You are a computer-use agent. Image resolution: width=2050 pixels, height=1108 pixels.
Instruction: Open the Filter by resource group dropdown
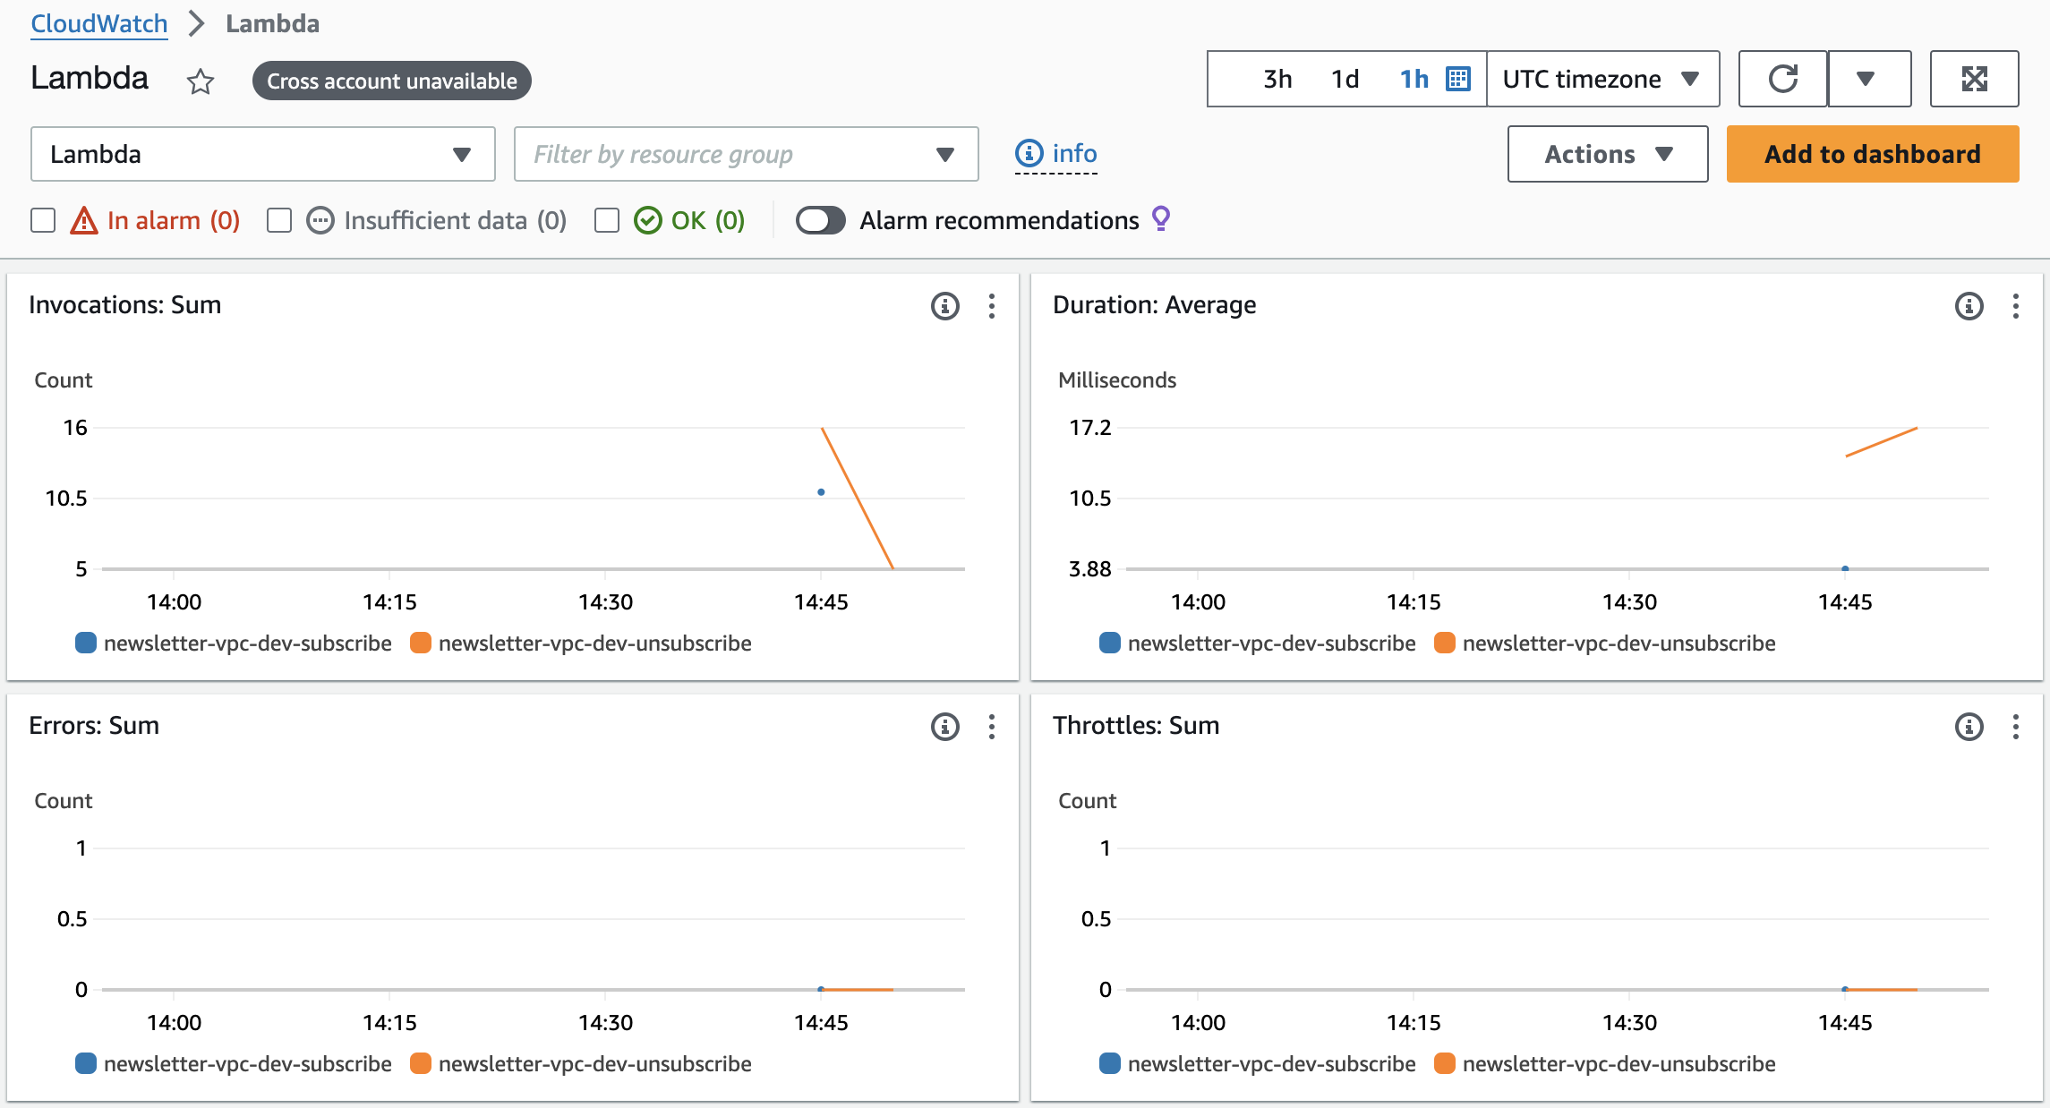pyautogui.click(x=747, y=154)
